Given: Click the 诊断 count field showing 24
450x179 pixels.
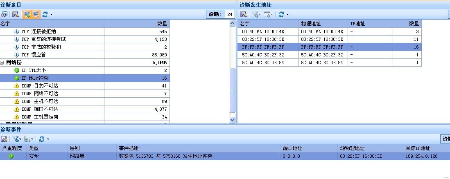Looking at the screenshot, I should point(230,14).
